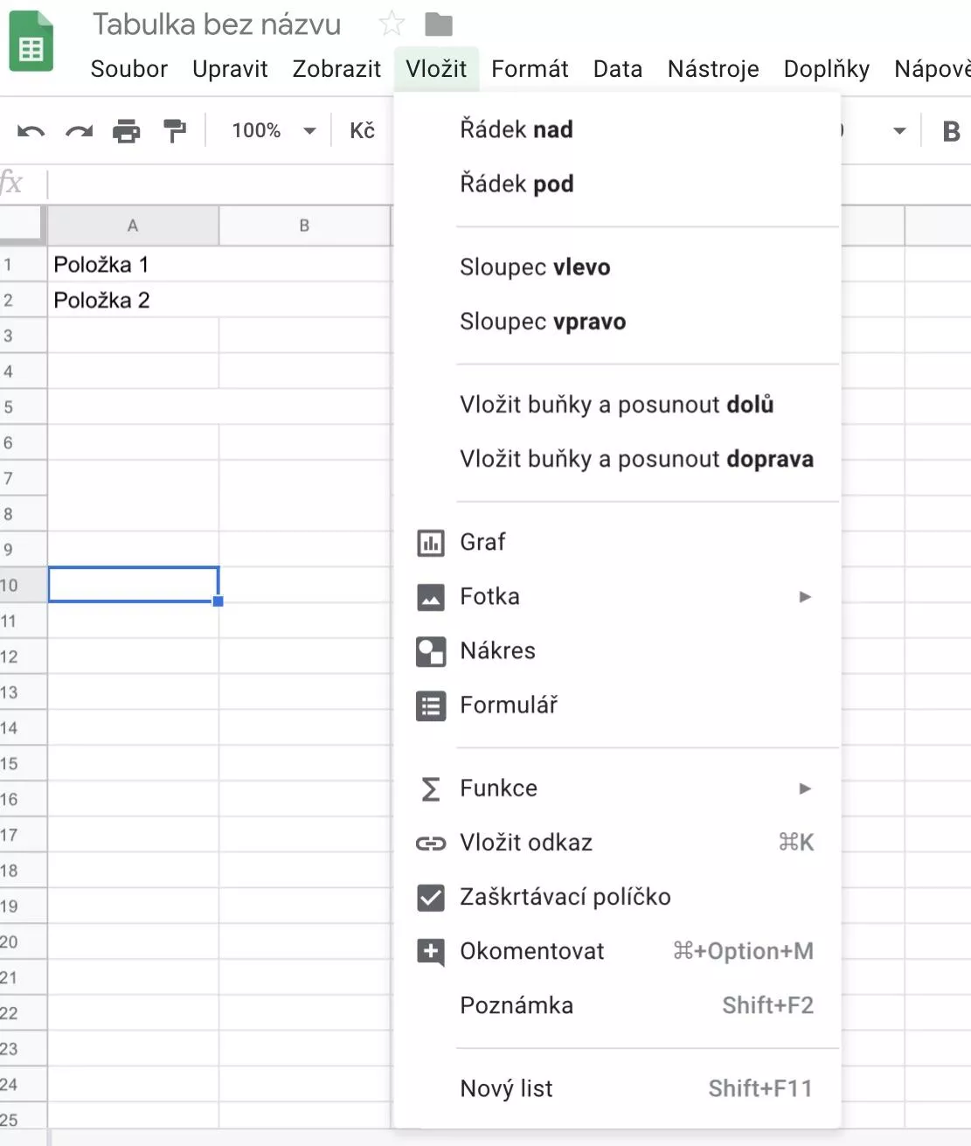Image resolution: width=971 pixels, height=1146 pixels.
Task: Expand the Funkce submenu arrow
Action: 805,788
